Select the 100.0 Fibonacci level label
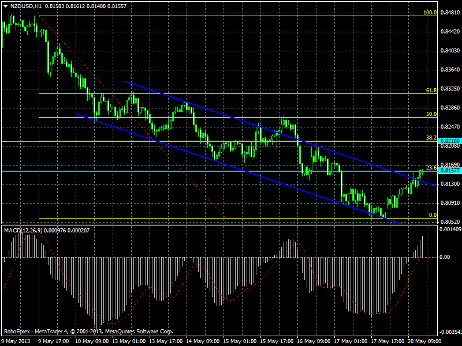462x346 pixels. pyautogui.click(x=430, y=13)
